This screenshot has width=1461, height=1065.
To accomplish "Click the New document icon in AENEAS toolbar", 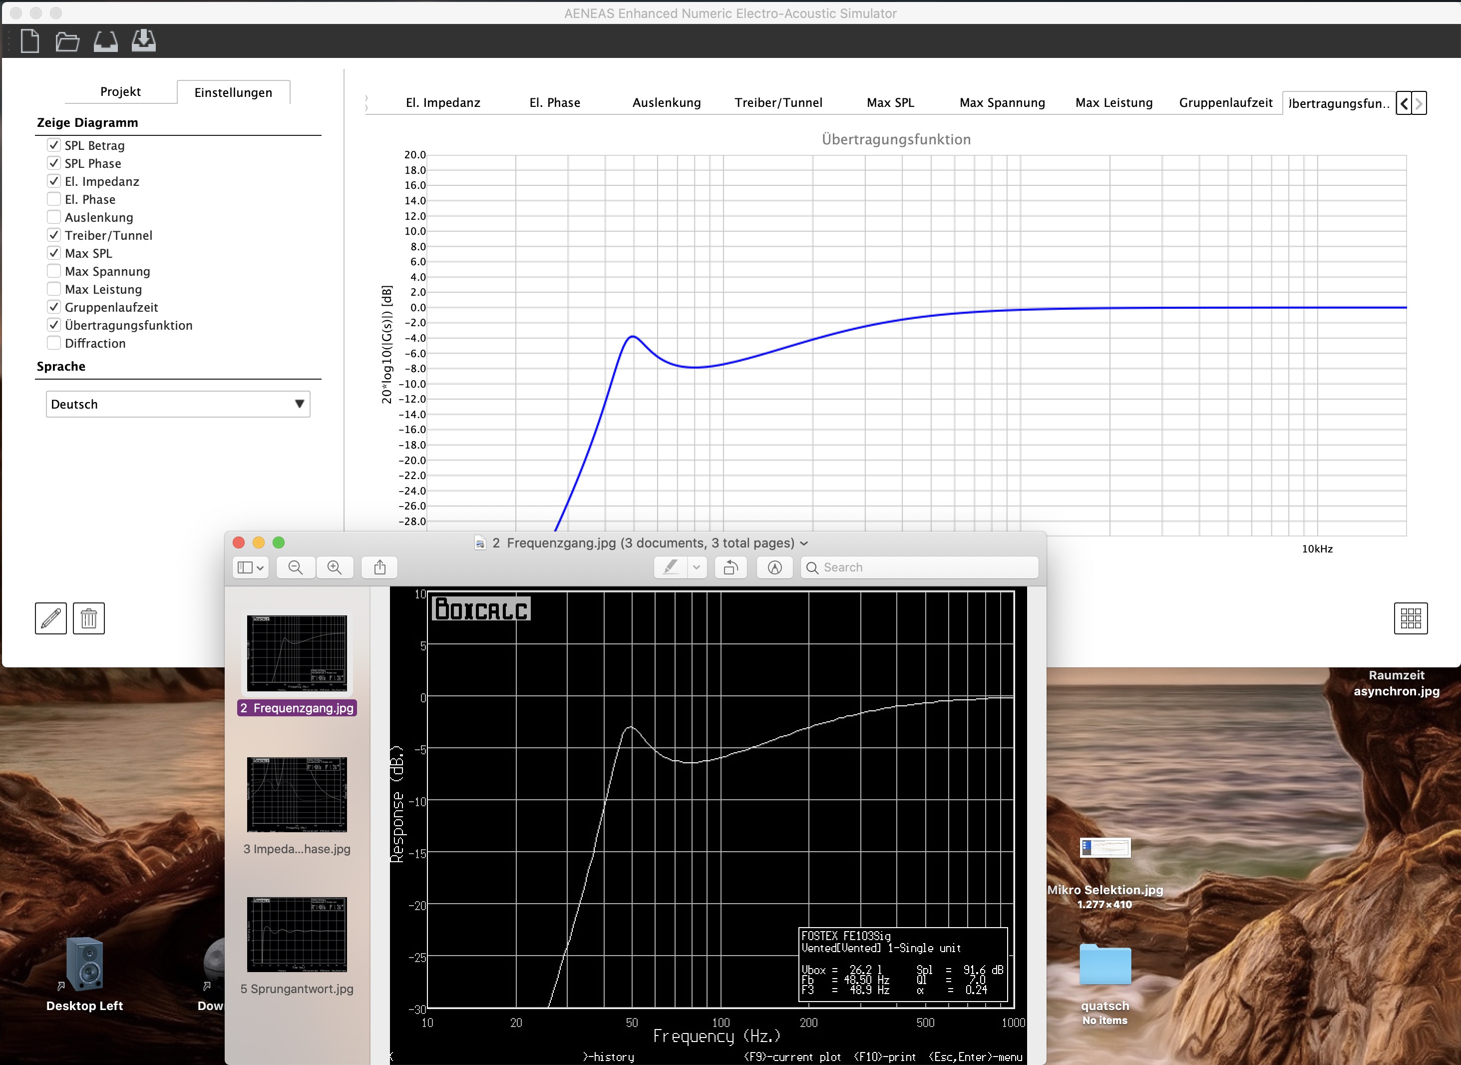I will (29, 41).
